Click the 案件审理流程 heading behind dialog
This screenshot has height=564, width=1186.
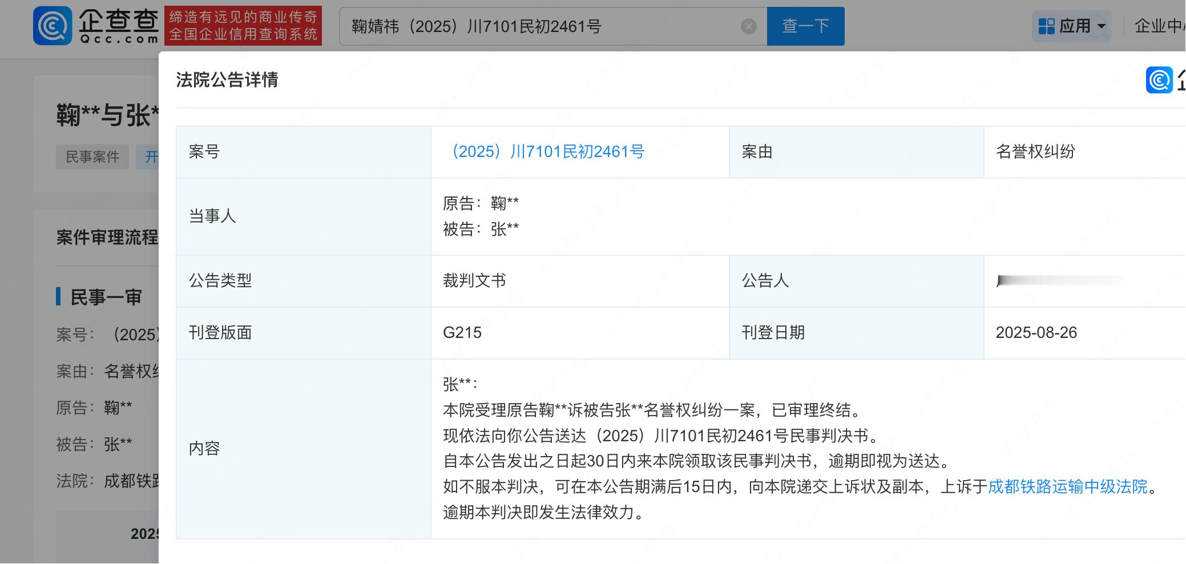(x=107, y=237)
